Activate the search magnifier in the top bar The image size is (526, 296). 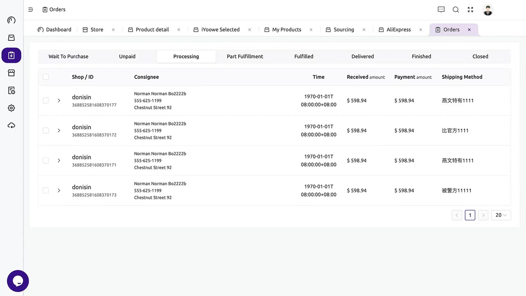click(456, 9)
